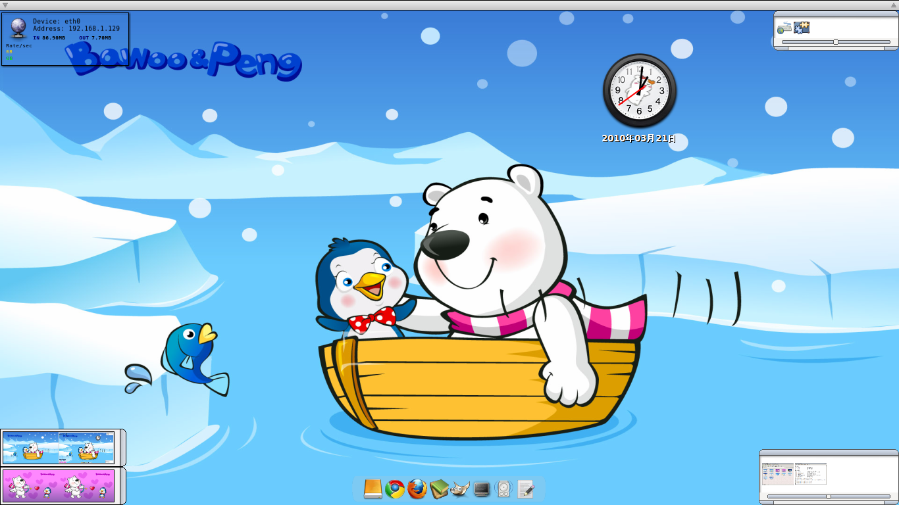The image size is (899, 505).
Task: Click the keyboard input method tray icon
Action: pyautogui.click(x=784, y=28)
